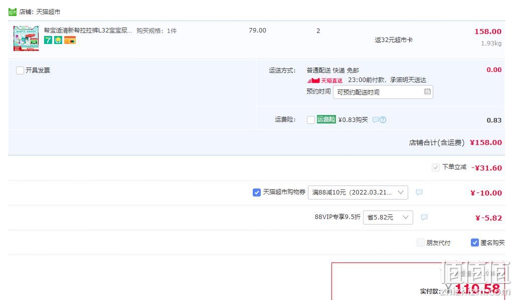
Task: Check the freight insurance ¥0.83 checkbox
Action: 311,120
